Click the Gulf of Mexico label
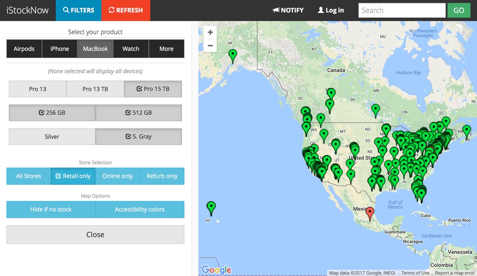 396,205
